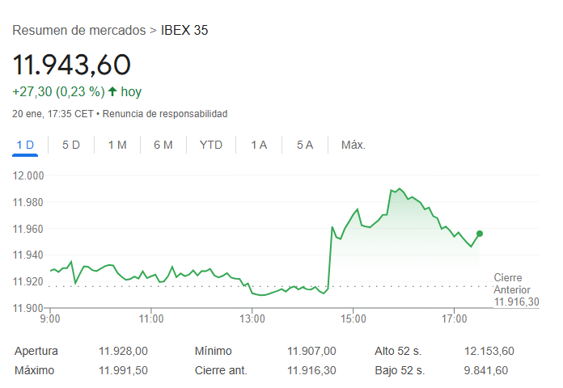Select the YTD time range tab
Viewport: 563px width, 388px height.
click(x=211, y=145)
